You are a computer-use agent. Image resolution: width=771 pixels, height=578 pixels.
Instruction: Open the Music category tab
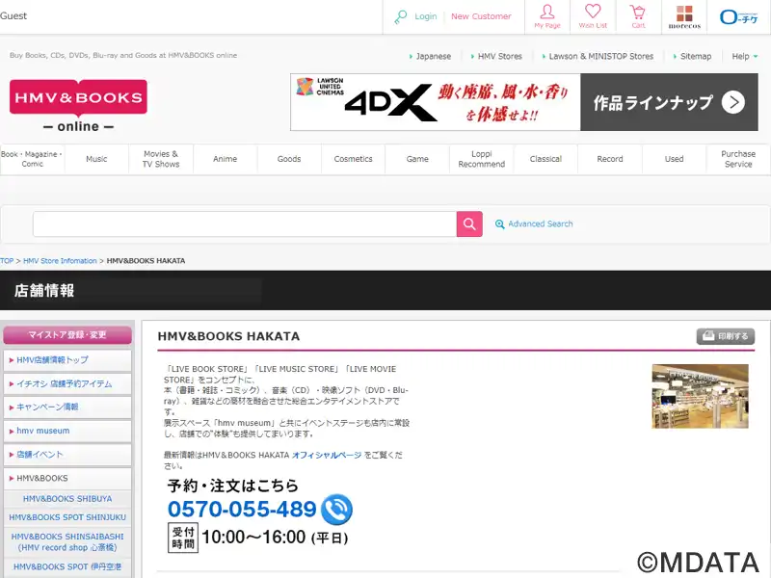(x=96, y=159)
